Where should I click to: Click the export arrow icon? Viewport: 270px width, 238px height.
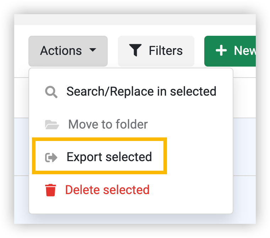[x=51, y=158]
